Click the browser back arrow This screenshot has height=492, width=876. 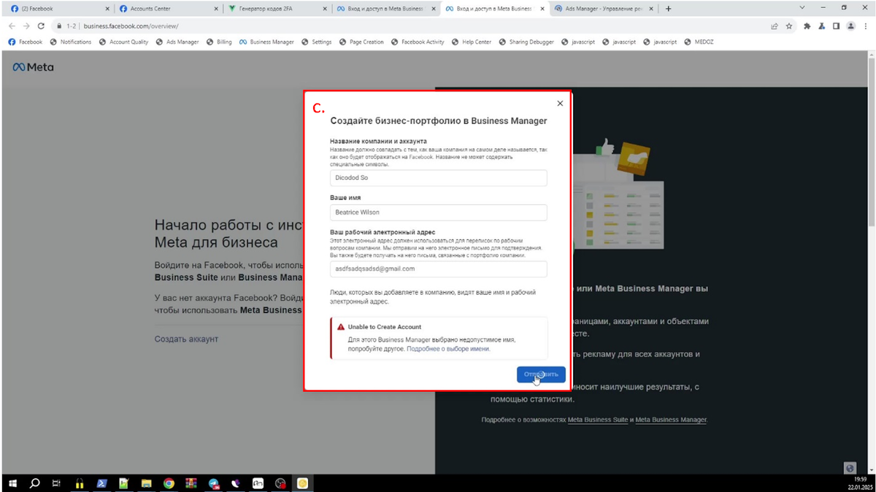tap(12, 26)
